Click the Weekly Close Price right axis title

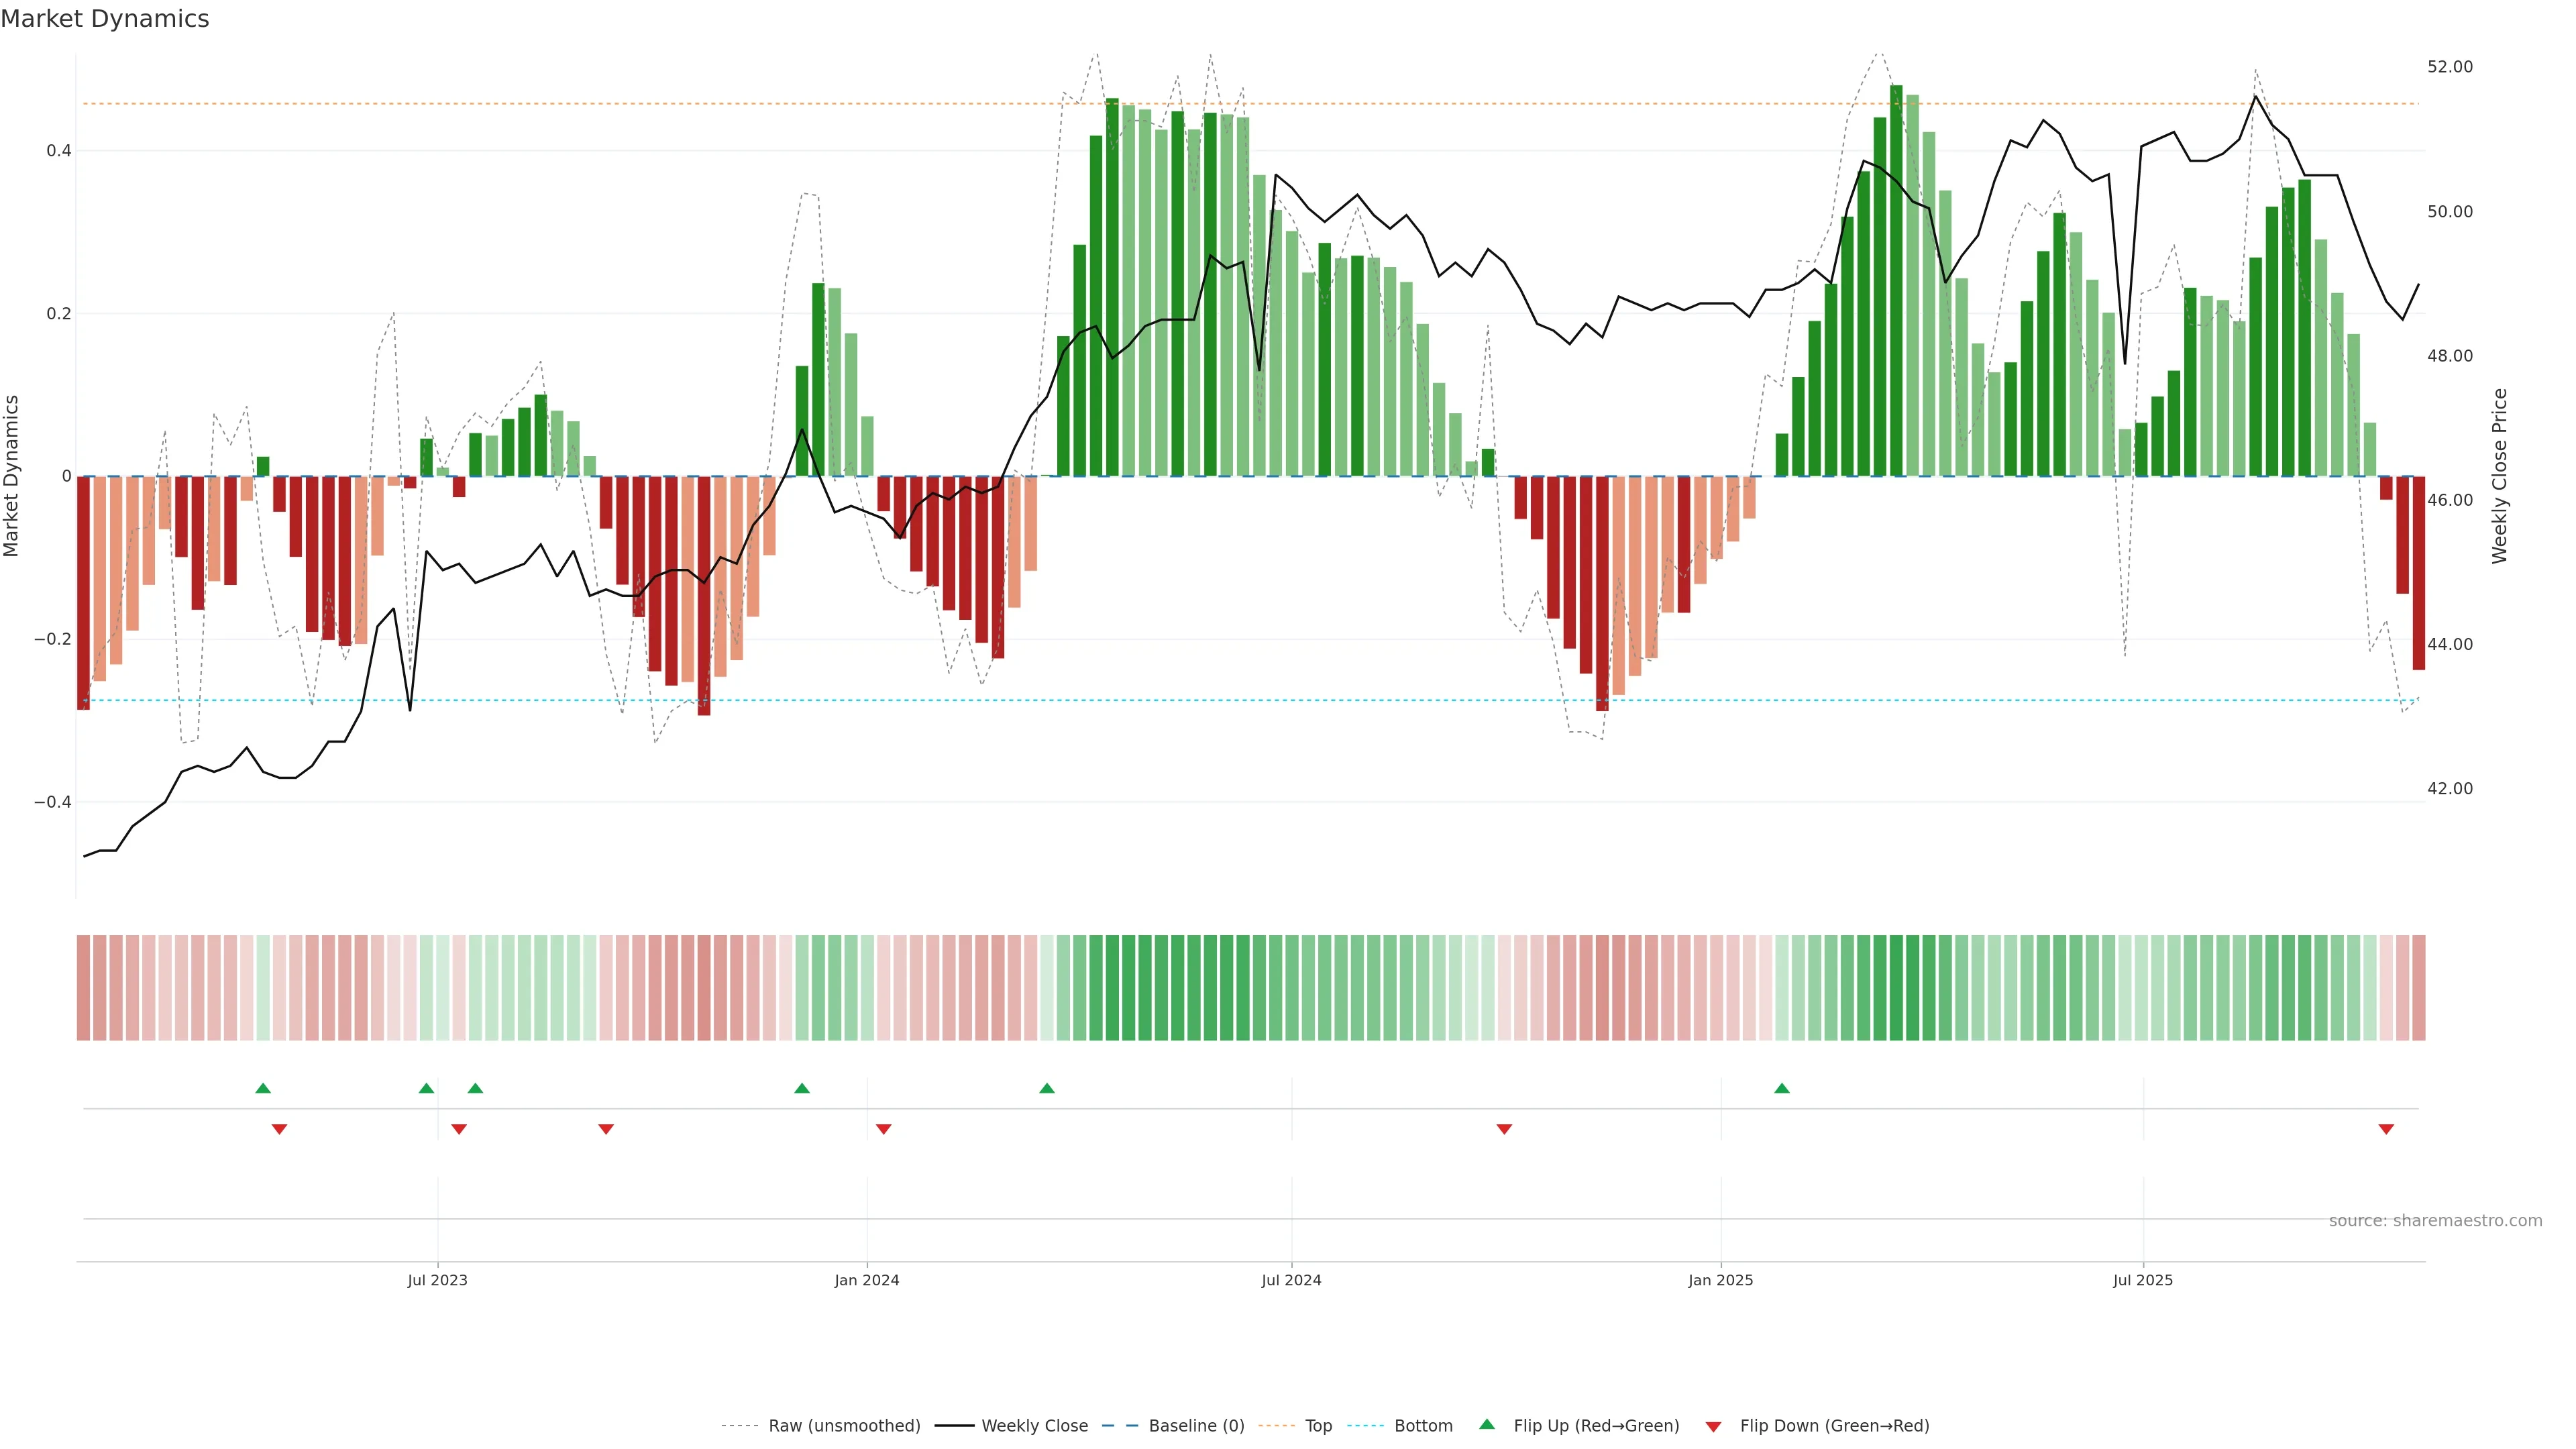(2499, 476)
